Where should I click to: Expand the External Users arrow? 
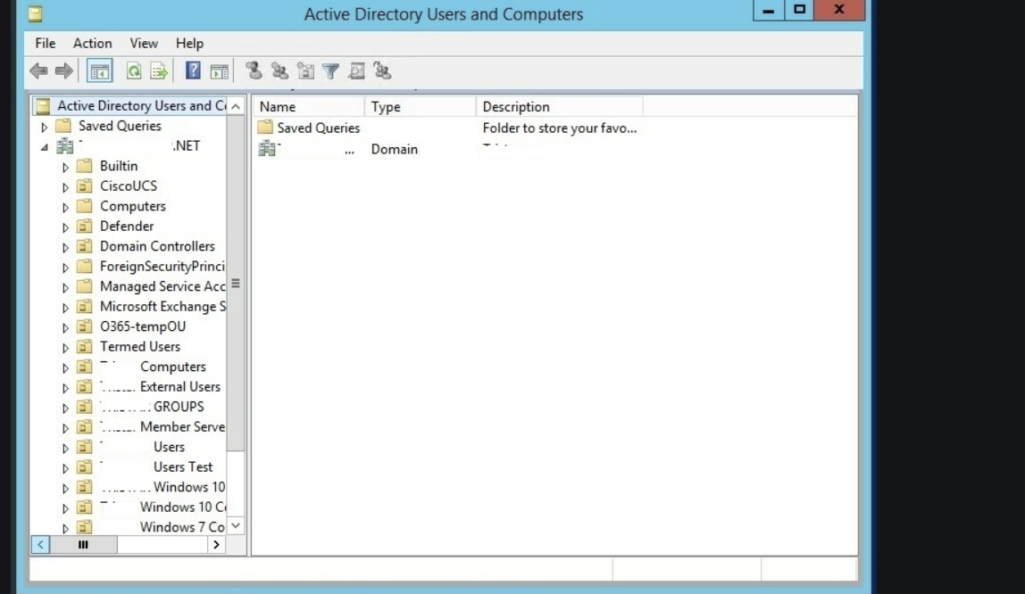coord(65,388)
